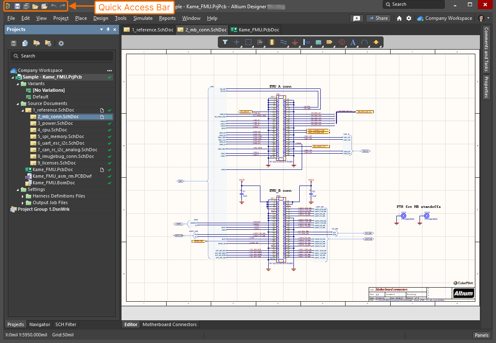Expand the Harness Definitions Files folder

click(x=23, y=196)
